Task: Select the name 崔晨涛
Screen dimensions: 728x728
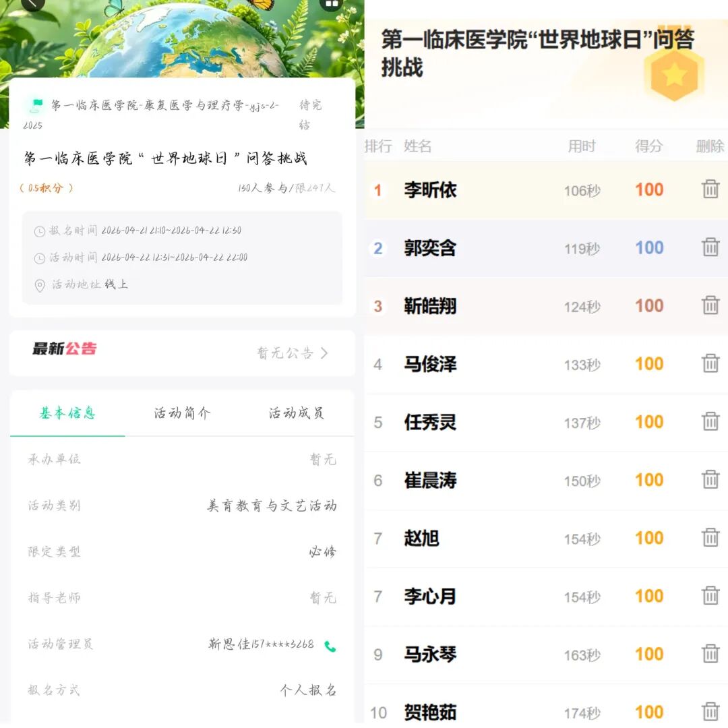Action: (x=430, y=480)
